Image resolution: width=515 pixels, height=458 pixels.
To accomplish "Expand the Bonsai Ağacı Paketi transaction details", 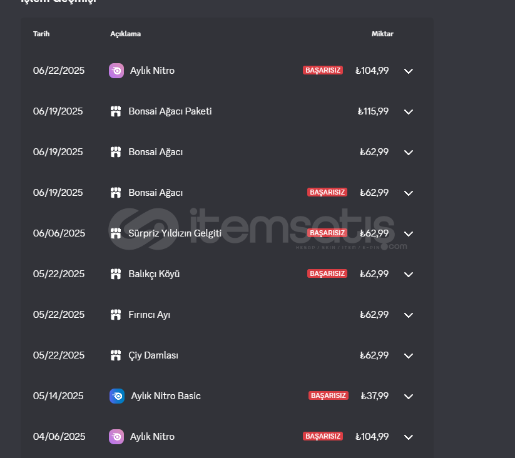I will tap(408, 111).
